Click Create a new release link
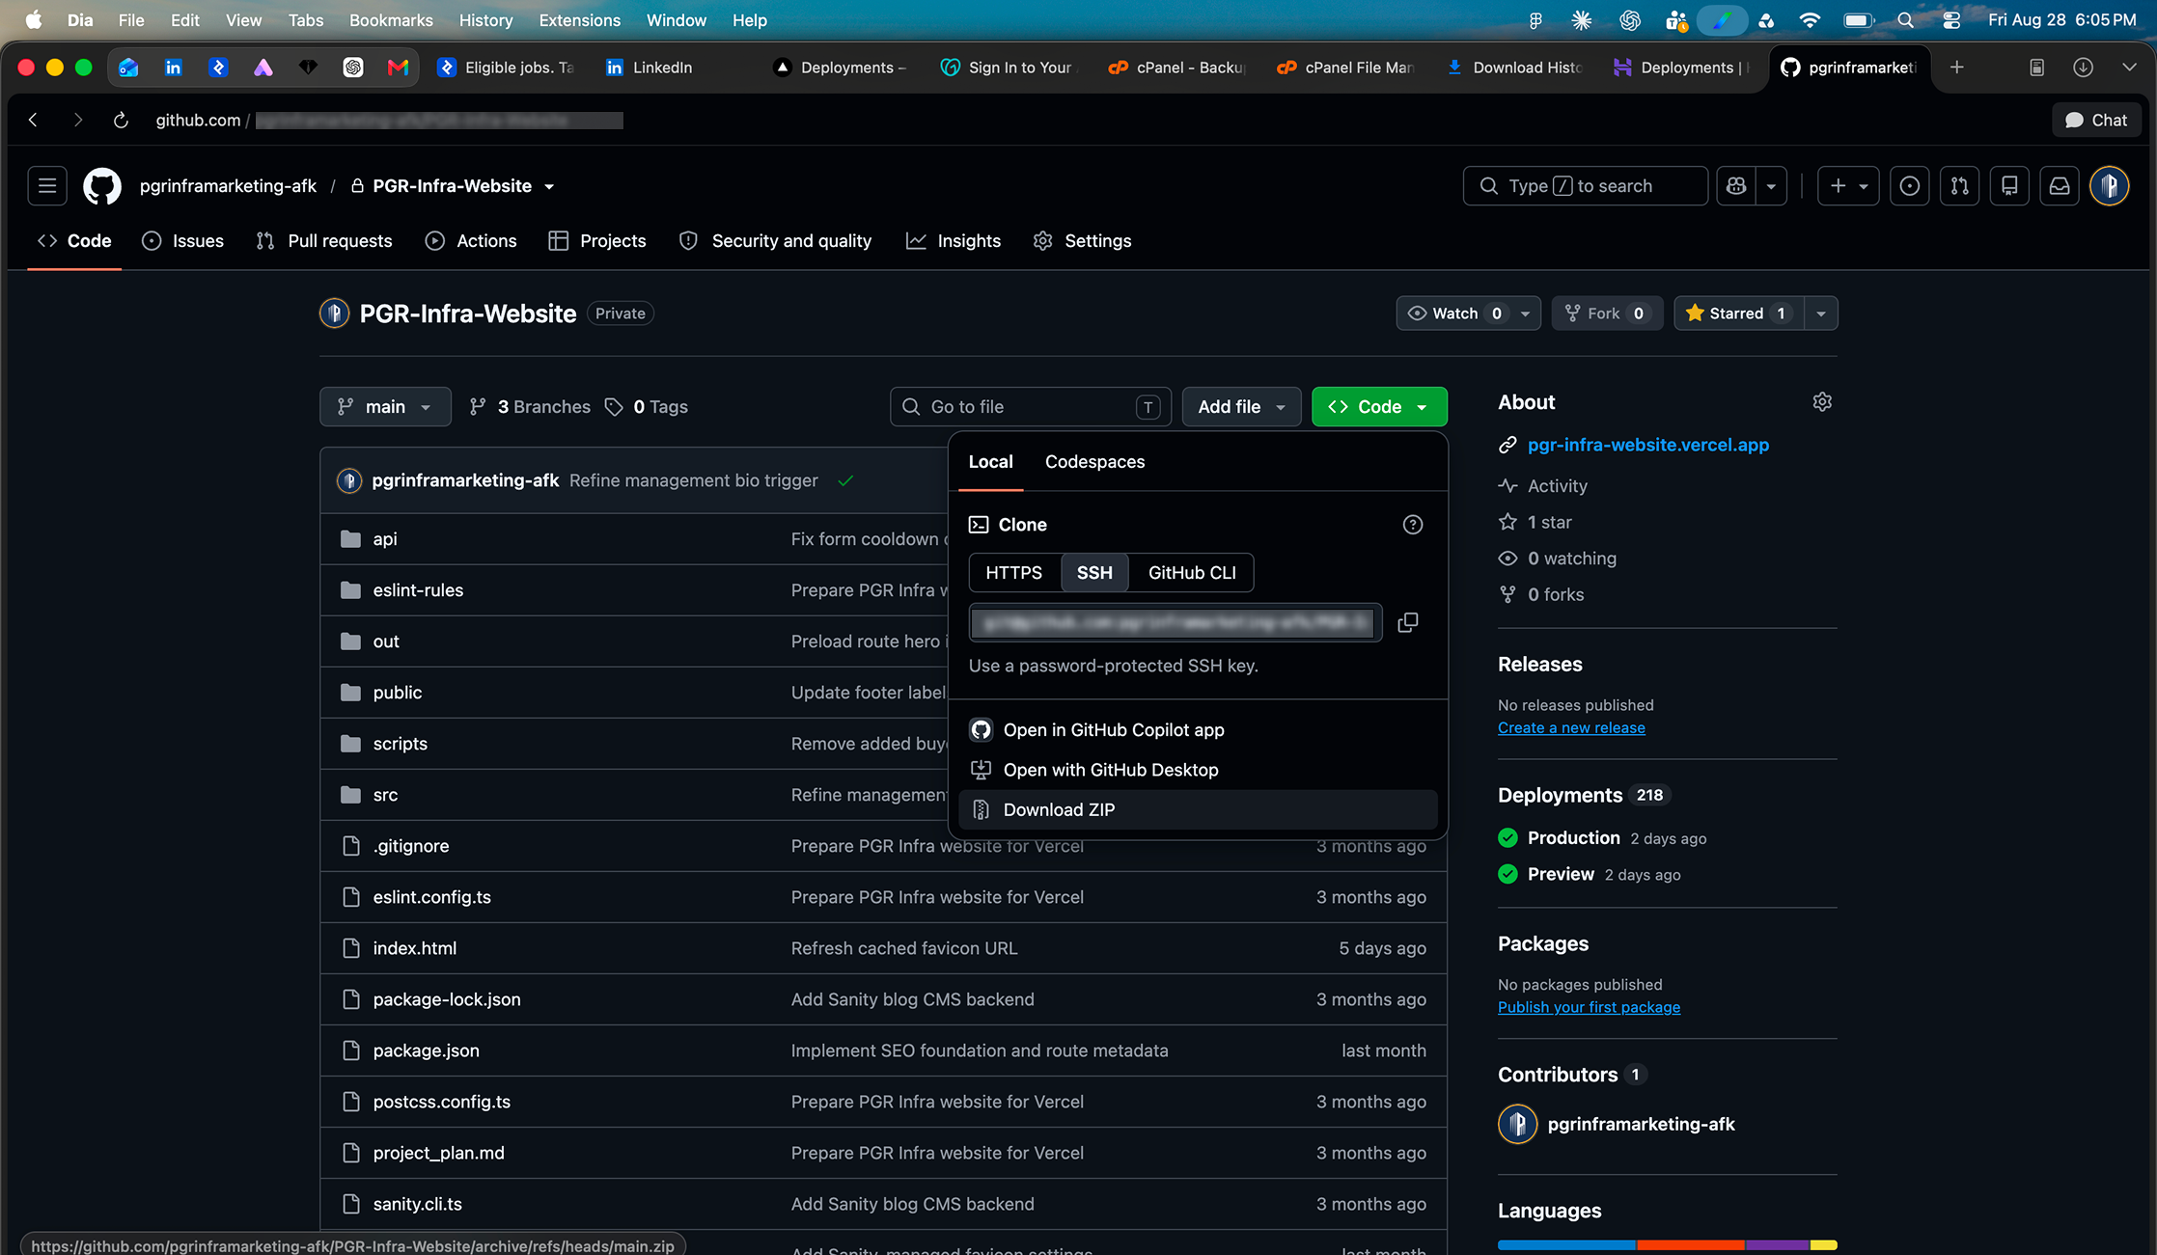 click(x=1571, y=728)
